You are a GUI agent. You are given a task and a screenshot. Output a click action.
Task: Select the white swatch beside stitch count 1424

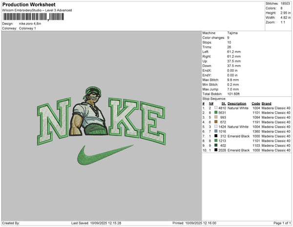click(x=216, y=127)
